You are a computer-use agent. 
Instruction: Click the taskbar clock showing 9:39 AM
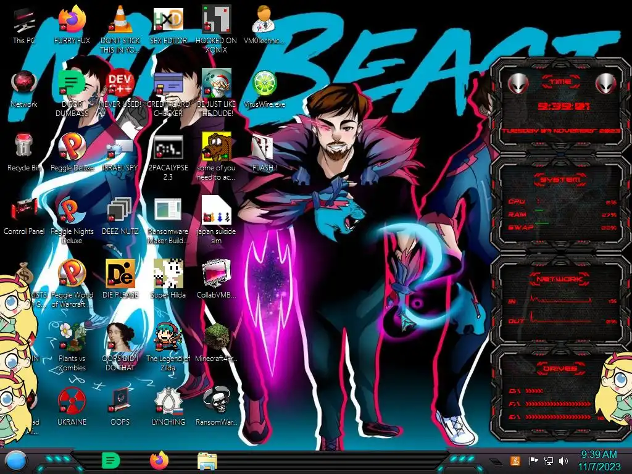[599, 460]
